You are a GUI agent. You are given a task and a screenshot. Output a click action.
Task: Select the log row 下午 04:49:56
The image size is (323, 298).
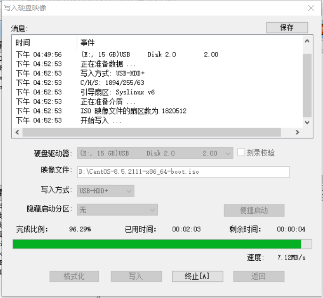click(157, 54)
